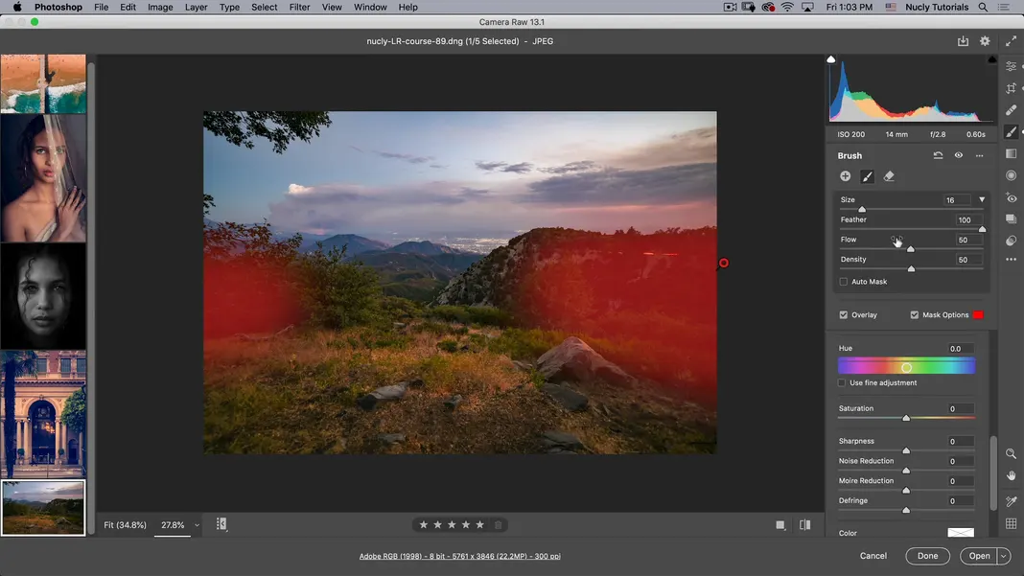Screen dimensions: 1024x576
Task: Open the Apple menu
Action: pos(17,7)
